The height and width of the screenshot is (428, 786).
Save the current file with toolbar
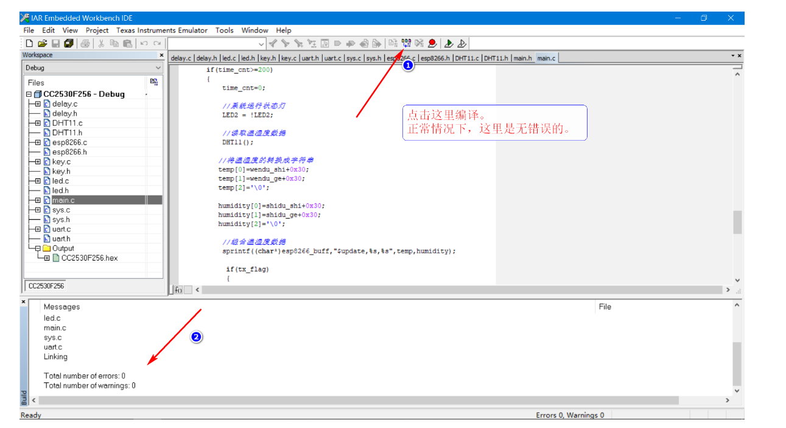[x=55, y=43]
